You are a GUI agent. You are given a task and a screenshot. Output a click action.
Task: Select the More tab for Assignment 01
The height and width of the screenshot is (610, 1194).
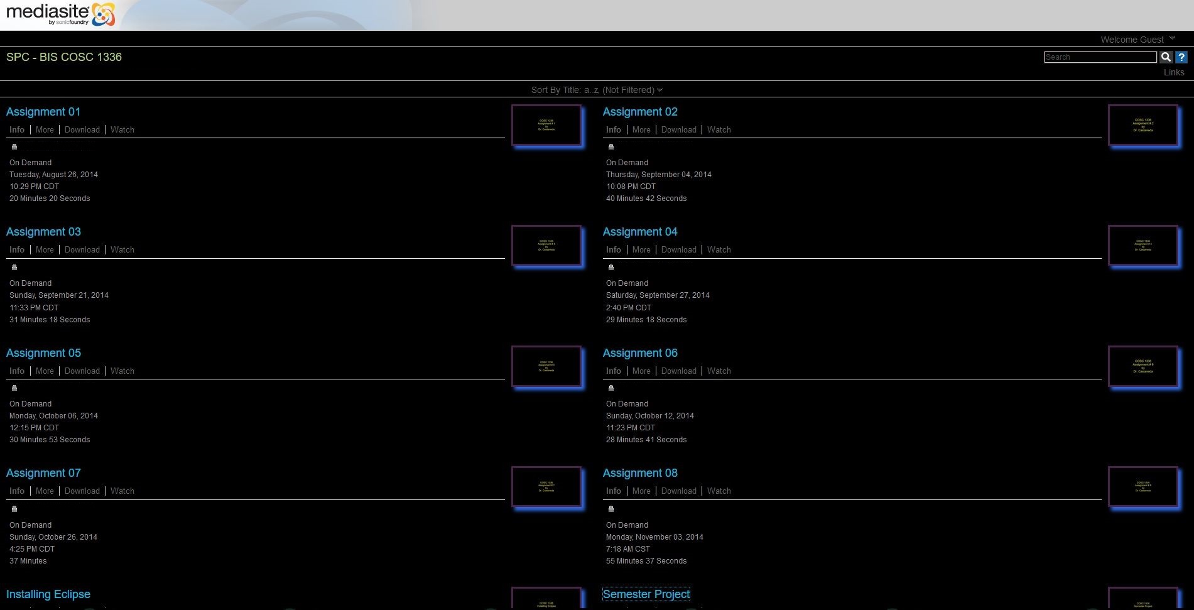45,129
